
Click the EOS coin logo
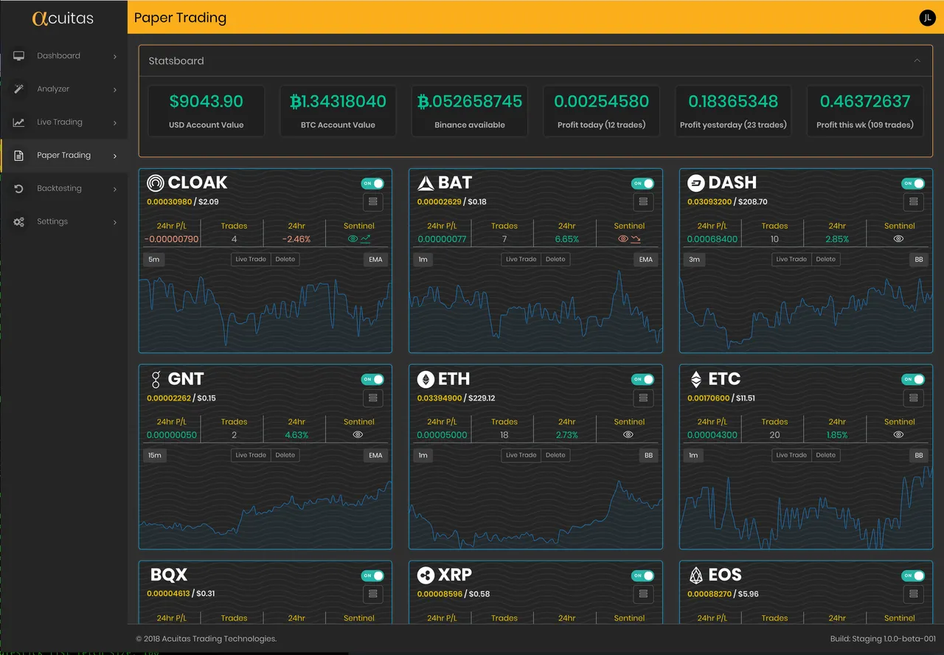(x=696, y=575)
